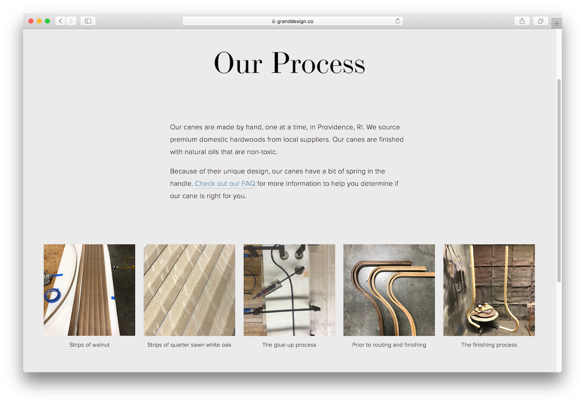Open a new tab with plus button

pyautogui.click(x=557, y=24)
